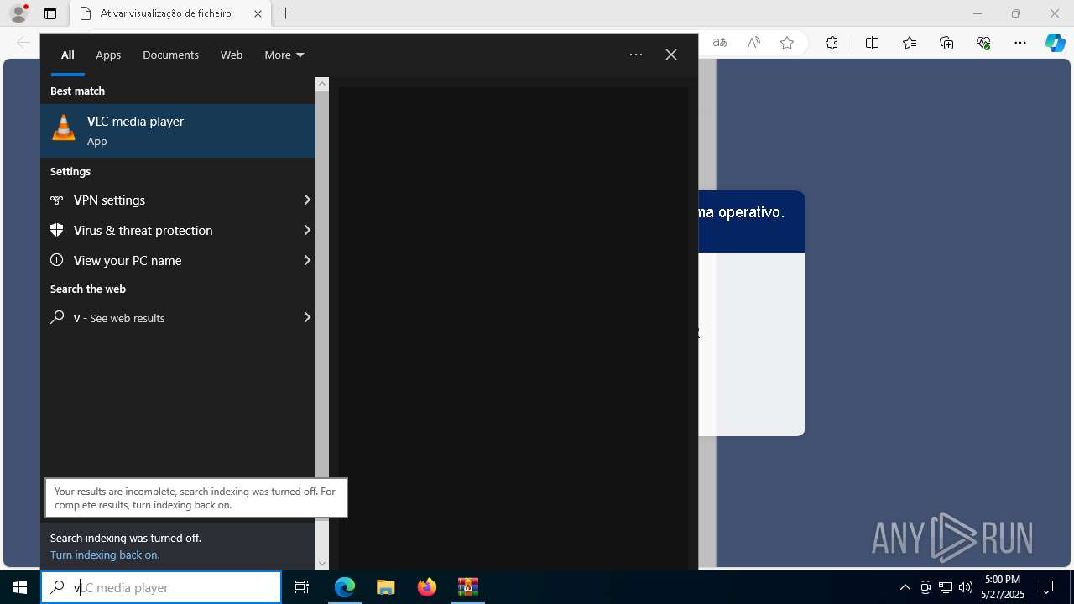
Task: Open volume control tray icon
Action: coord(966,587)
